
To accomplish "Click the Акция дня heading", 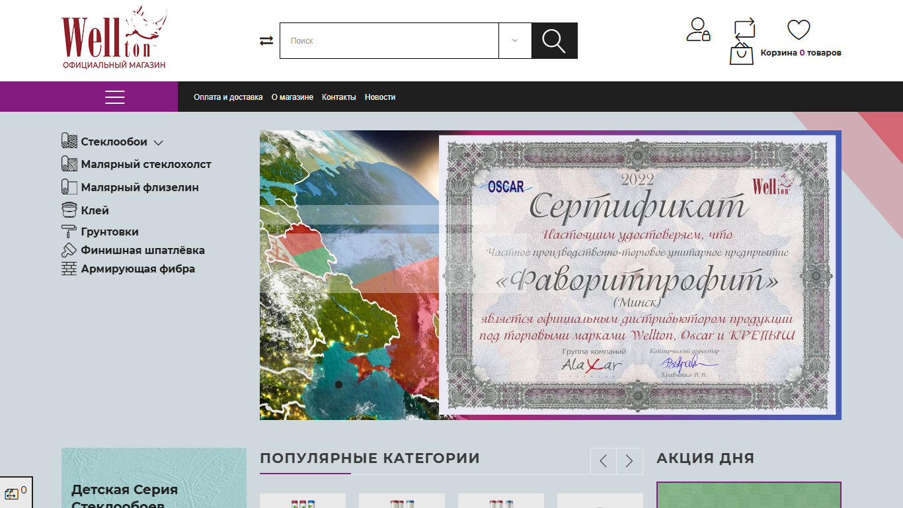I will (705, 458).
